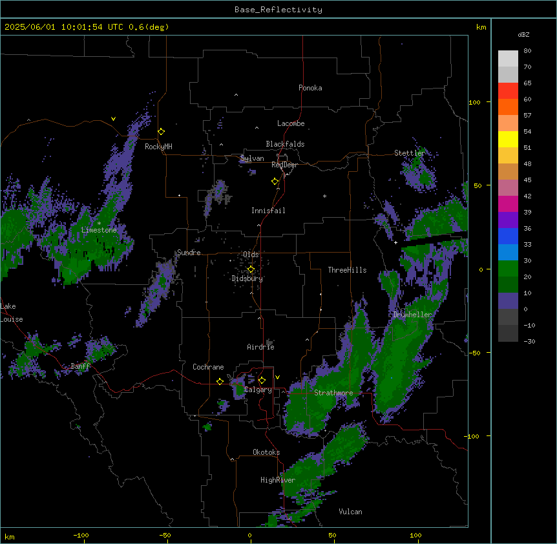Click the yellow v marker east of Calgary
The height and width of the screenshot is (544, 557).
click(277, 377)
